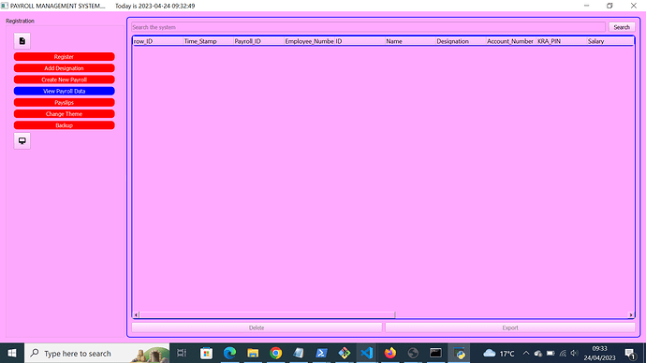Click the document icon button above Register

coord(22,41)
